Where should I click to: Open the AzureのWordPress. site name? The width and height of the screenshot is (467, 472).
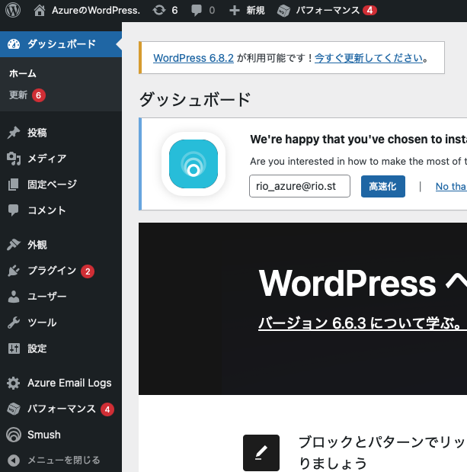click(96, 11)
